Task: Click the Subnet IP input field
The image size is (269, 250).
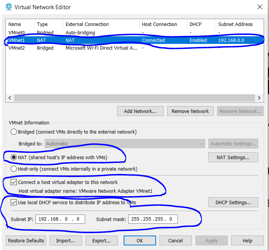Action: pyautogui.click(x=60, y=219)
